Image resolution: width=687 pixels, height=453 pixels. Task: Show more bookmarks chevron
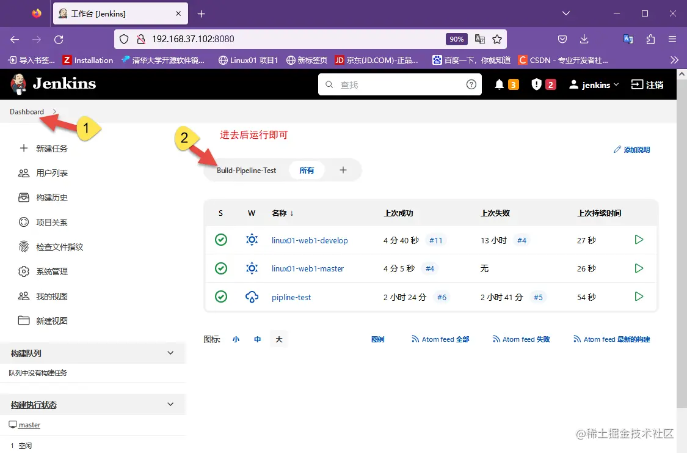click(674, 60)
